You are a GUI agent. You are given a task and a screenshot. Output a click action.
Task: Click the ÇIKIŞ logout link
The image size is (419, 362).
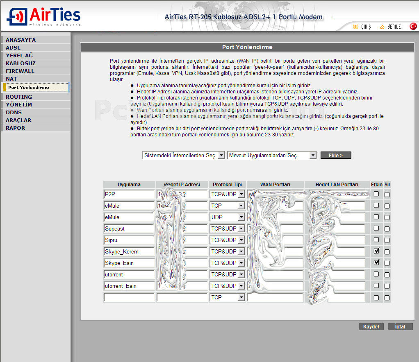366,27
